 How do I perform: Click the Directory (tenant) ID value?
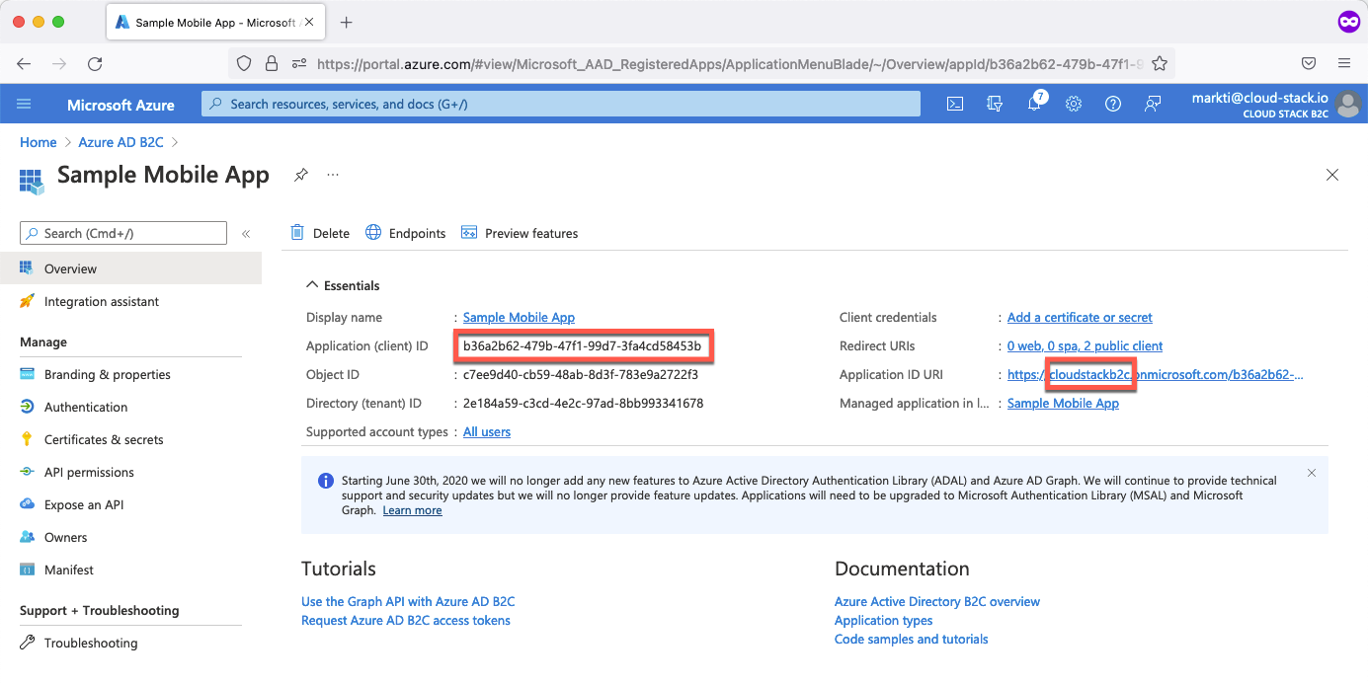[583, 403]
